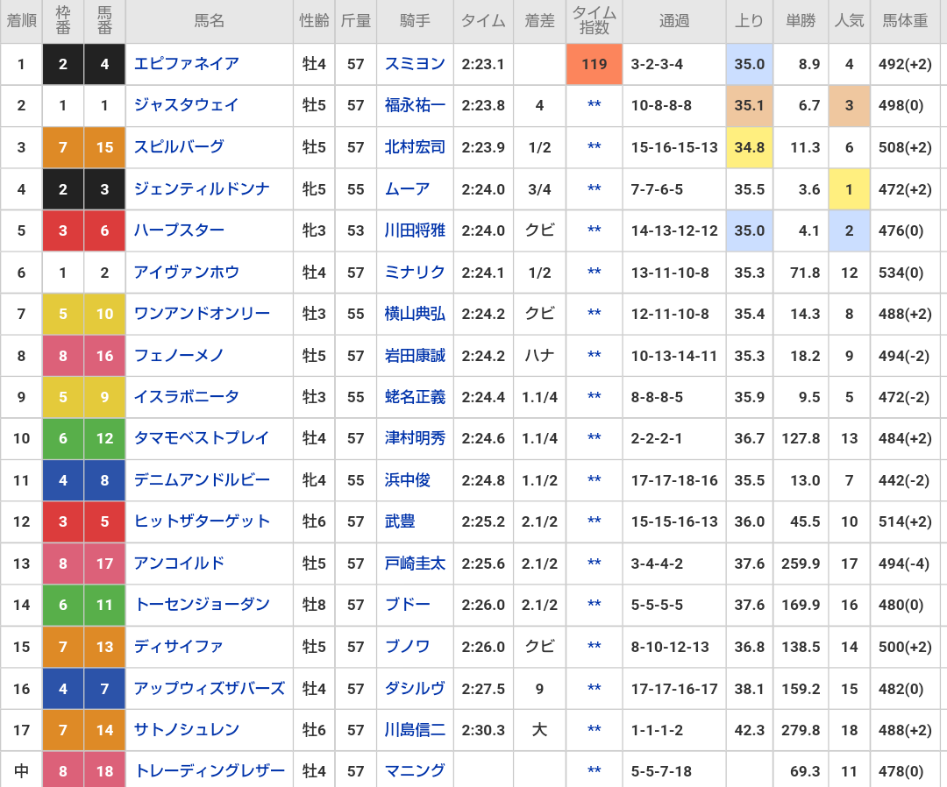The height and width of the screenshot is (787, 947).
Task: Click time index ** link for ジャスタウェイ
Action: 594,105
